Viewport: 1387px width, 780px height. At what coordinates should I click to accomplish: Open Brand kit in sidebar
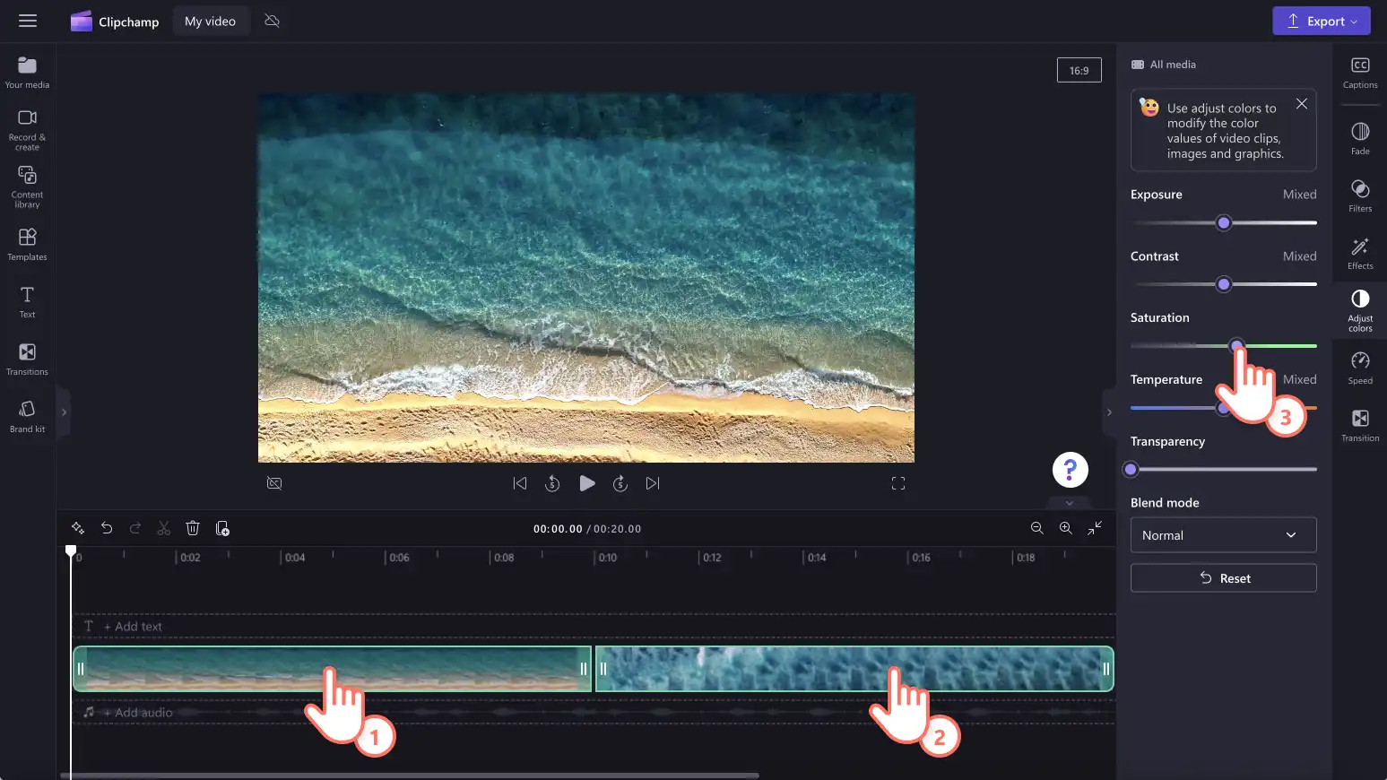pyautogui.click(x=27, y=416)
